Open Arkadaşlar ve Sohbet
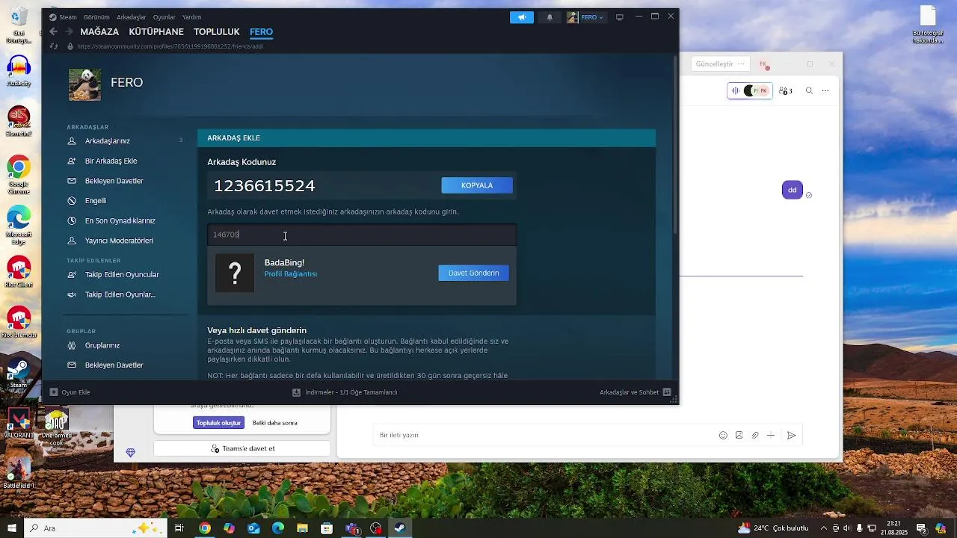957x538 pixels. (x=635, y=392)
